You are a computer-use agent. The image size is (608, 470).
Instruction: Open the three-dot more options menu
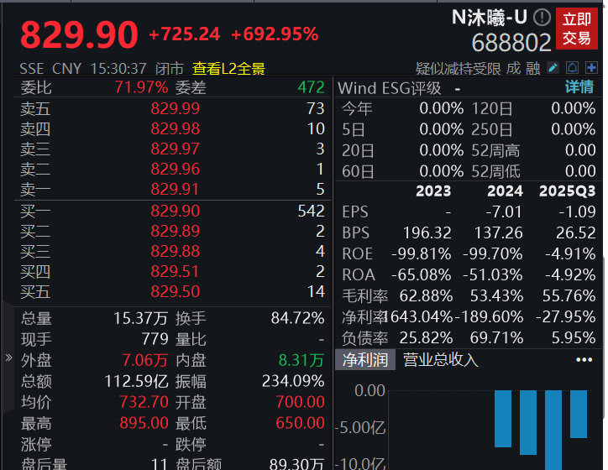point(584,360)
